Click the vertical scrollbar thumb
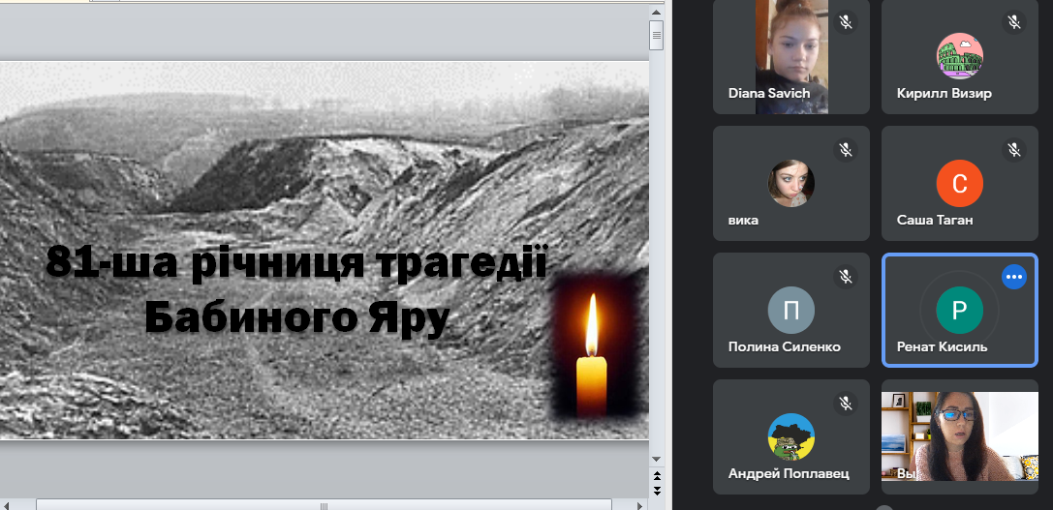This screenshot has height=510, width=1053. [x=656, y=36]
